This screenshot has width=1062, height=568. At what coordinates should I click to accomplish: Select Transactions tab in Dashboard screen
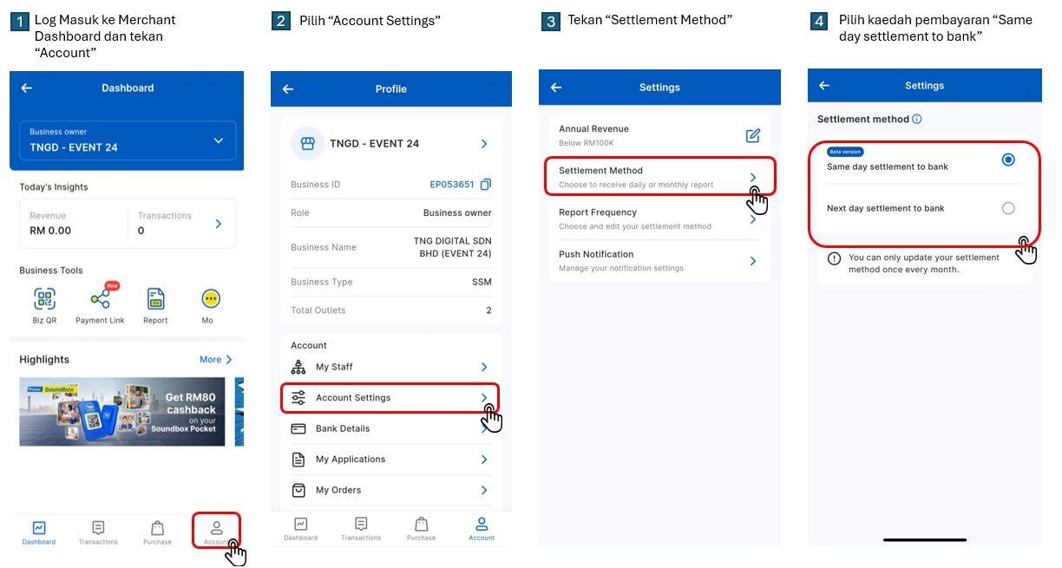click(98, 532)
